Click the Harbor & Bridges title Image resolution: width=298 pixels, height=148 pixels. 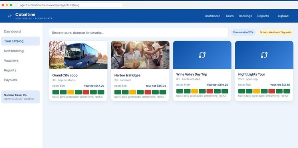(x=127, y=75)
